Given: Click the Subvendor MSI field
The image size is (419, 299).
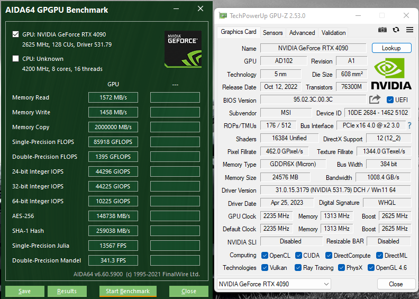Looking at the screenshot, I should (x=286, y=113).
